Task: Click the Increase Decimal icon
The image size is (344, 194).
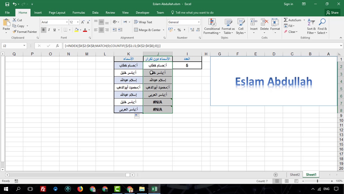Action: [192, 30]
